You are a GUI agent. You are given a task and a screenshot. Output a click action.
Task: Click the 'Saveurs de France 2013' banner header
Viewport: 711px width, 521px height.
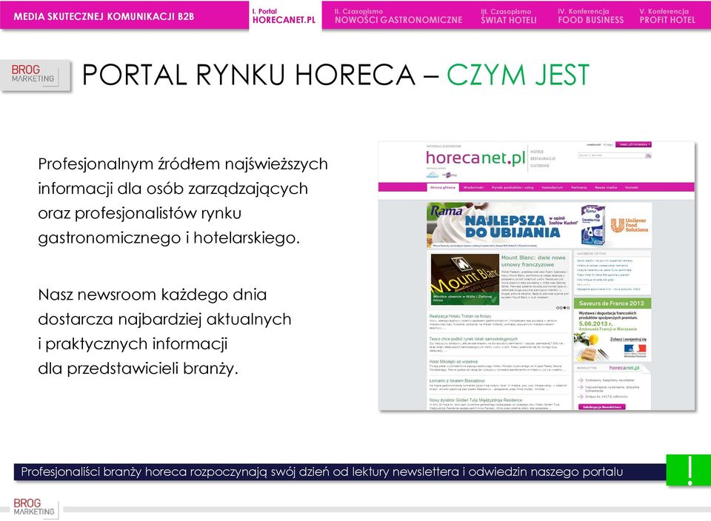tap(612, 303)
